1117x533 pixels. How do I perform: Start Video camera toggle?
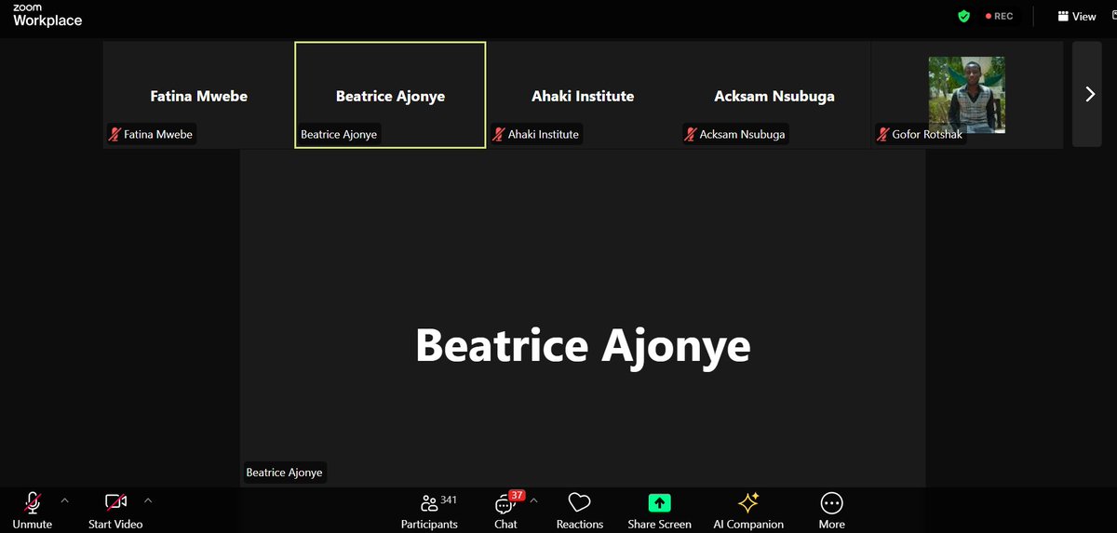pyautogui.click(x=115, y=510)
